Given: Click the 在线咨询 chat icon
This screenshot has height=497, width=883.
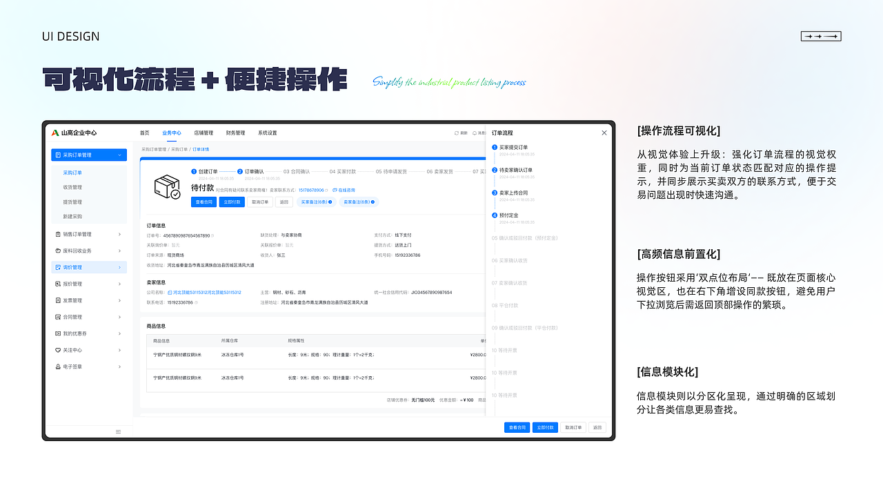Looking at the screenshot, I should pyautogui.click(x=335, y=190).
